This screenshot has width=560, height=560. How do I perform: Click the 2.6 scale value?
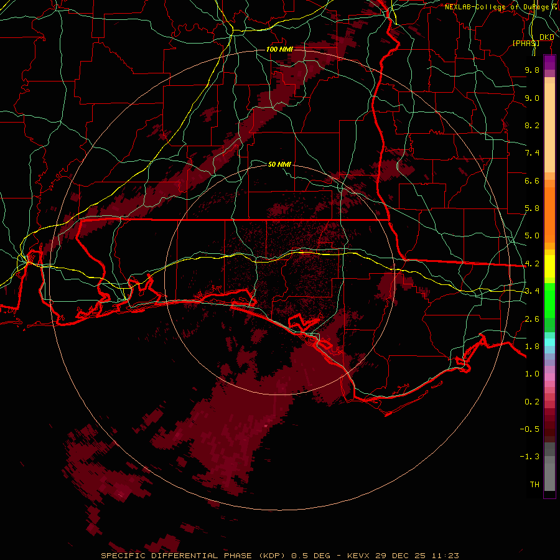532,319
